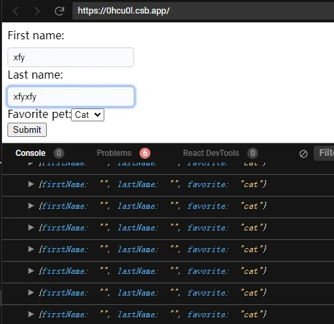Expand the last console log object
This screenshot has height=324, width=334.
pyautogui.click(x=31, y=314)
